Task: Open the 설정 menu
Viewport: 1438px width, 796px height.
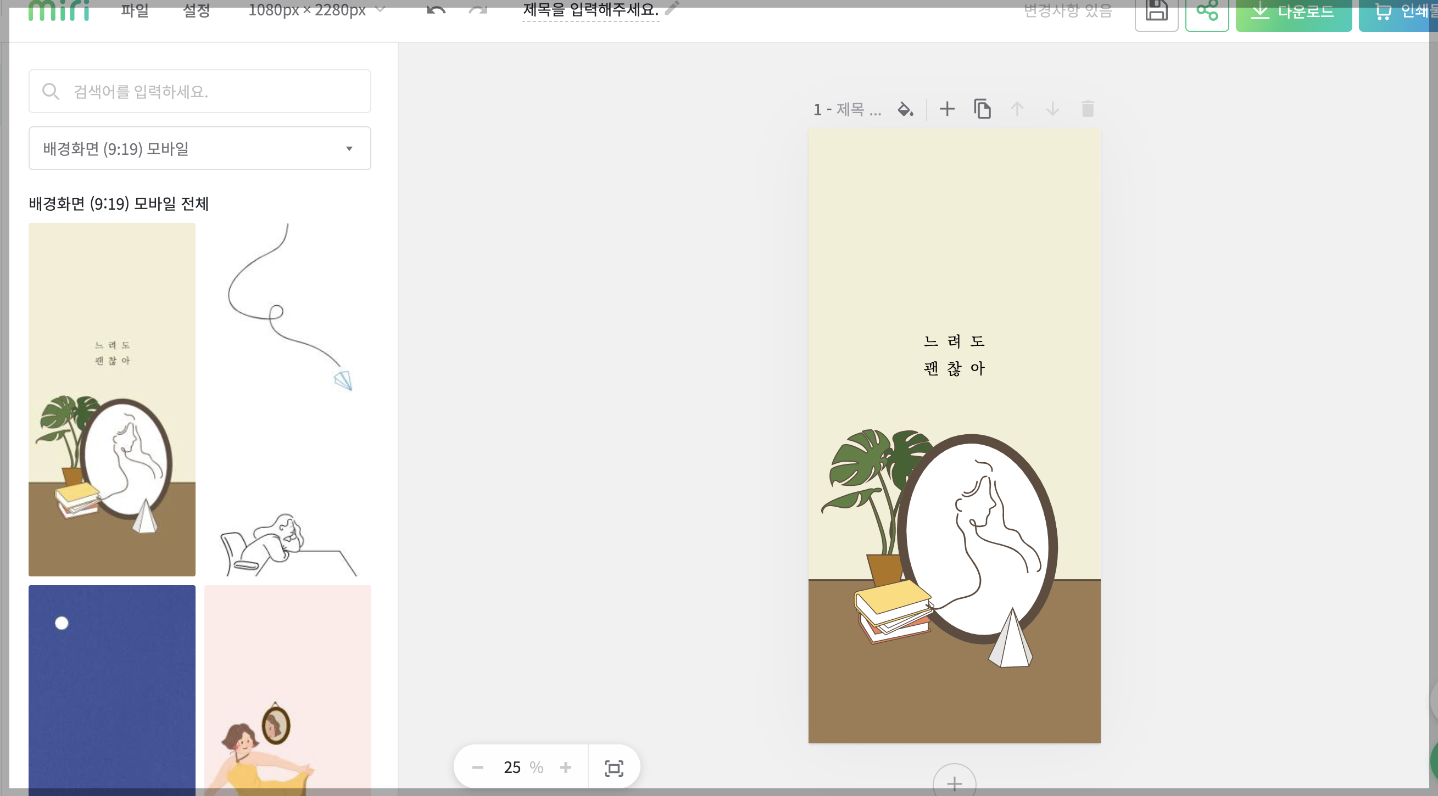Action: click(197, 10)
